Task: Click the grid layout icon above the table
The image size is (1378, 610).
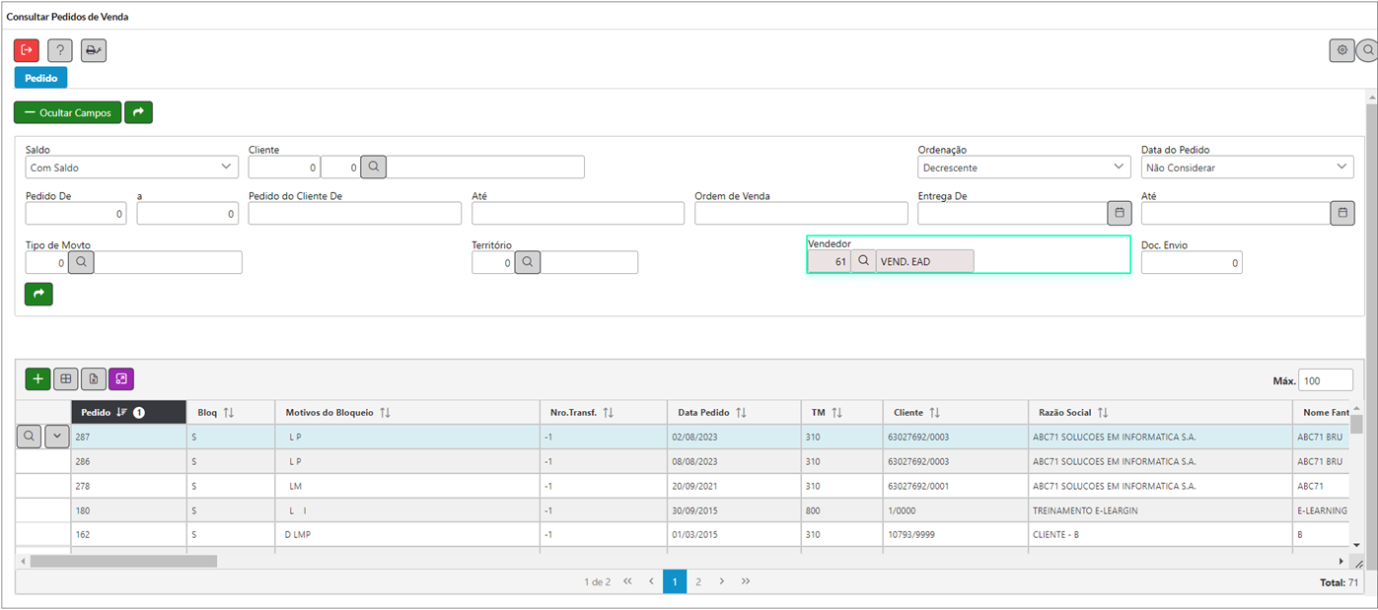Action: pos(66,378)
